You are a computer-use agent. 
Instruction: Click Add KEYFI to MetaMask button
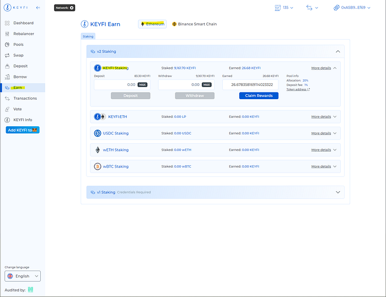tap(23, 130)
